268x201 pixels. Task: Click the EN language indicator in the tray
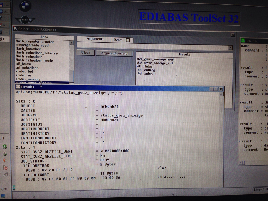(x=2, y=138)
